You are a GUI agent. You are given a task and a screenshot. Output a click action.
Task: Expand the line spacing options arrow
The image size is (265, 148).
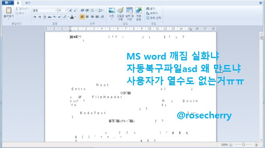[103, 11]
